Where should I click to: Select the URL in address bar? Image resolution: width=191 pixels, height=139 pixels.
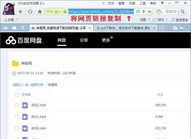(x=101, y=12)
